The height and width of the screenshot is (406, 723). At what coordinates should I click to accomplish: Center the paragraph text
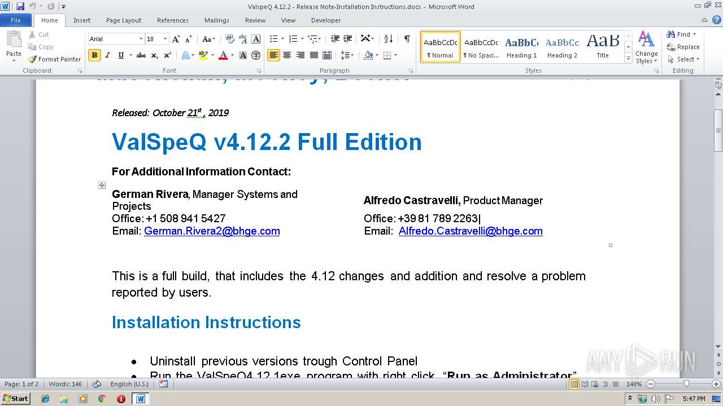point(287,55)
